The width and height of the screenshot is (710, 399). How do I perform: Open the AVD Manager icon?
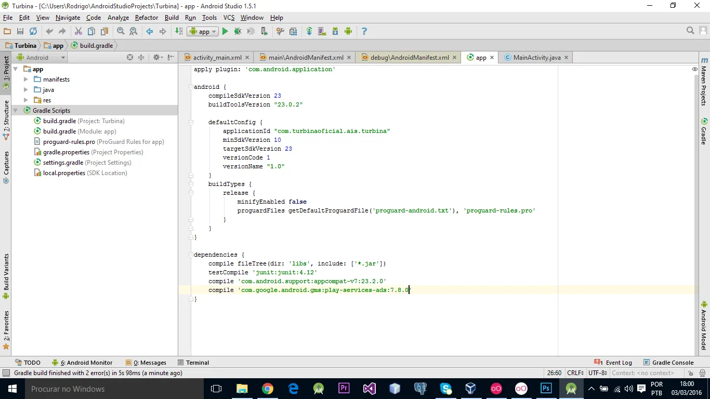322,32
